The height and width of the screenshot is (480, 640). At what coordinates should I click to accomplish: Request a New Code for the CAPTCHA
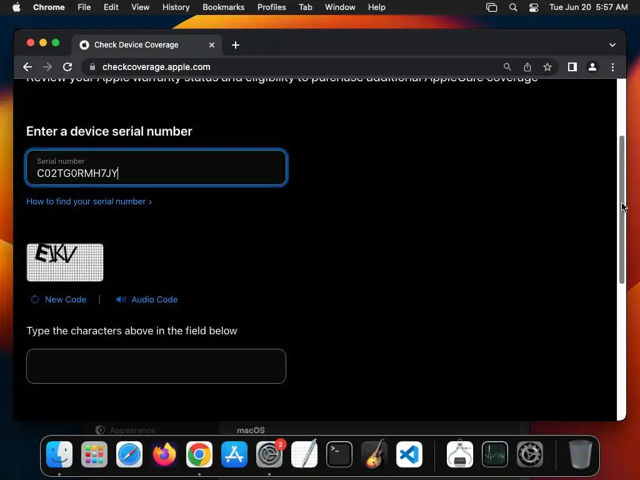coord(59,299)
